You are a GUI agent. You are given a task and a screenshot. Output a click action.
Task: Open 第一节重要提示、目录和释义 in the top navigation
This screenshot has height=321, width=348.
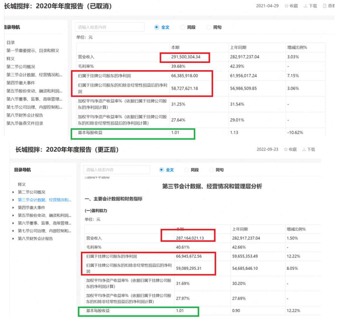33,50
